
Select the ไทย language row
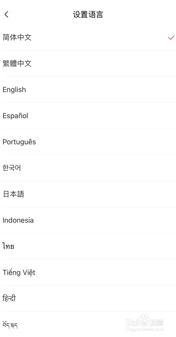point(88,246)
